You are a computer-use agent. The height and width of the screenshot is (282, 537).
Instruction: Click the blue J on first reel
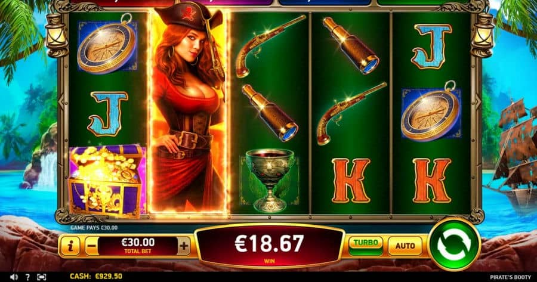tap(107, 113)
